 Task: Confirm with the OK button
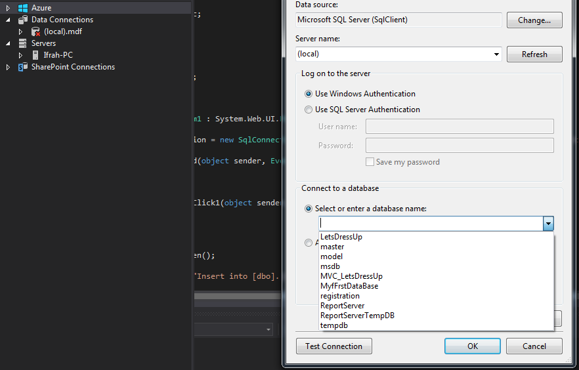click(x=473, y=346)
